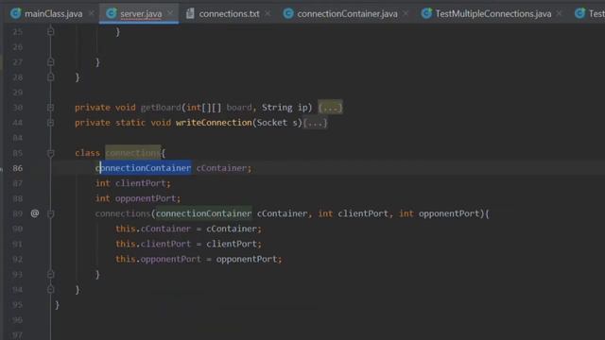Close the connectionContainer.java tab
605x340 pixels.
point(406,13)
